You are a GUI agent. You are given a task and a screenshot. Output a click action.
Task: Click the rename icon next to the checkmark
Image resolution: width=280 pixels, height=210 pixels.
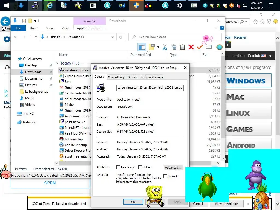[x=208, y=47]
